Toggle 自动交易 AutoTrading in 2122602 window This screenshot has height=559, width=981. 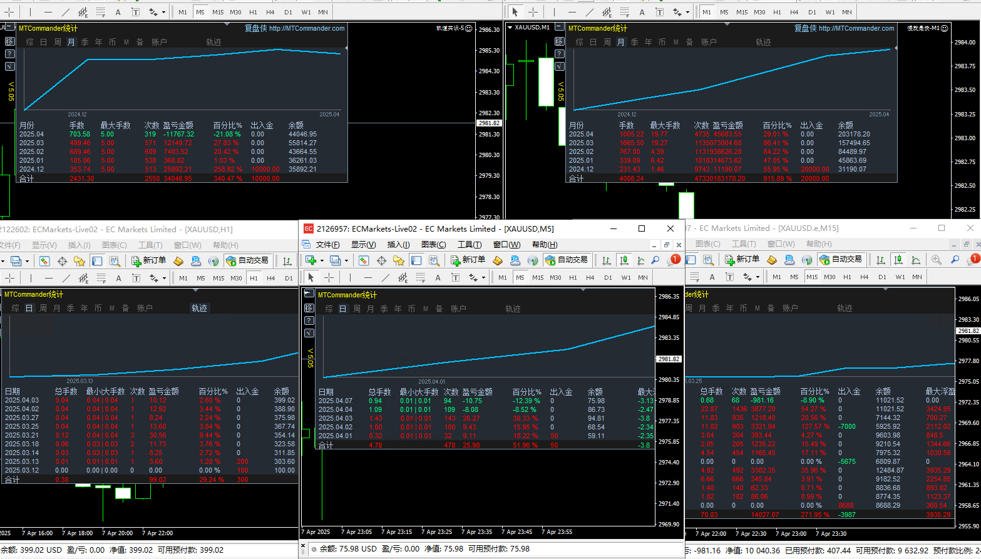(x=247, y=260)
